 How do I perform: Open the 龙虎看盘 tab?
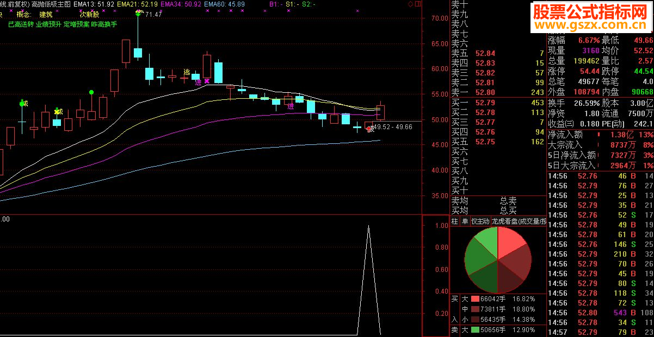[x=518, y=221]
